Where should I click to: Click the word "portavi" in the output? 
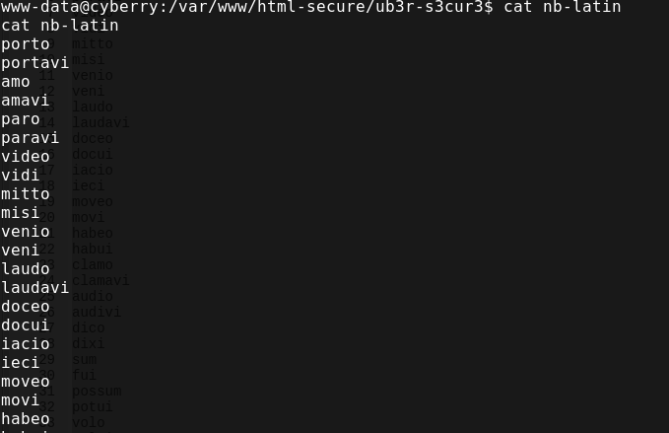point(35,63)
